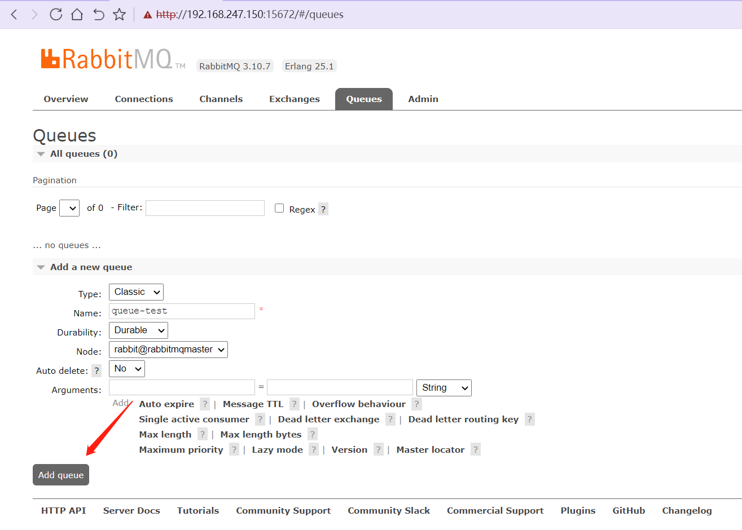Open the queue Type dropdown
The width and height of the screenshot is (742, 530).
pos(136,292)
